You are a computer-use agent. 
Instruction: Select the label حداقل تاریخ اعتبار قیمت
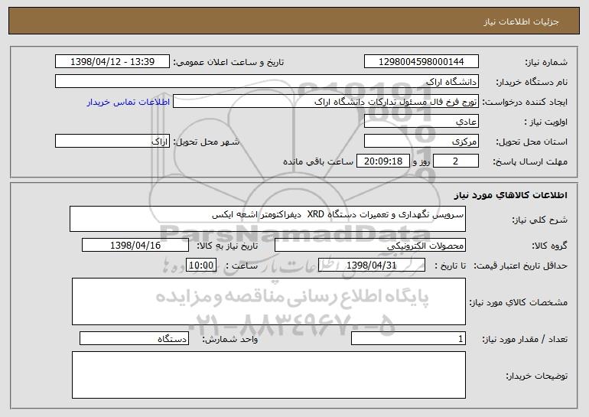tap(521, 266)
